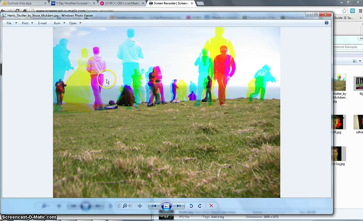Switch to the US 99.5 CBS Local Media tab

pyautogui.click(x=122, y=3)
